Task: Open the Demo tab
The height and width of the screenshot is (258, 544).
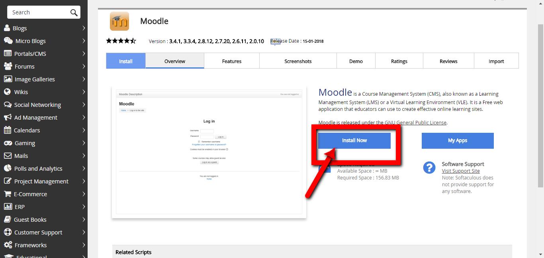Action: pos(356,61)
